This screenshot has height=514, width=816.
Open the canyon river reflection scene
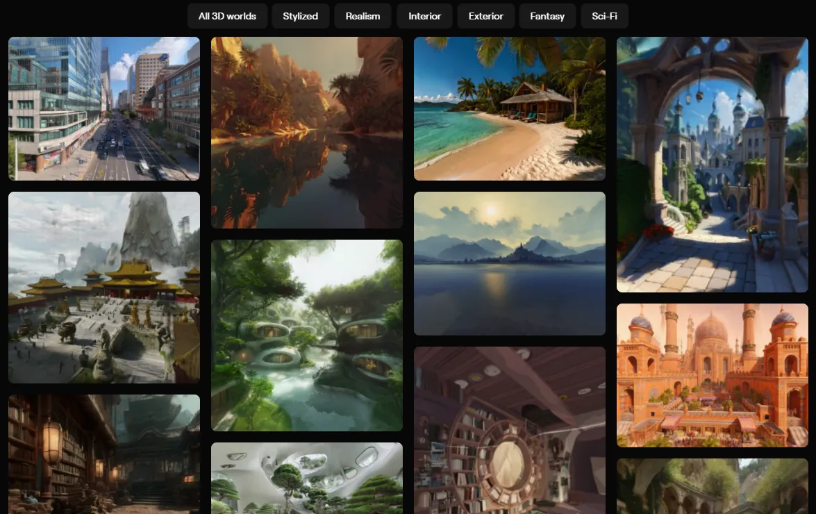307,132
